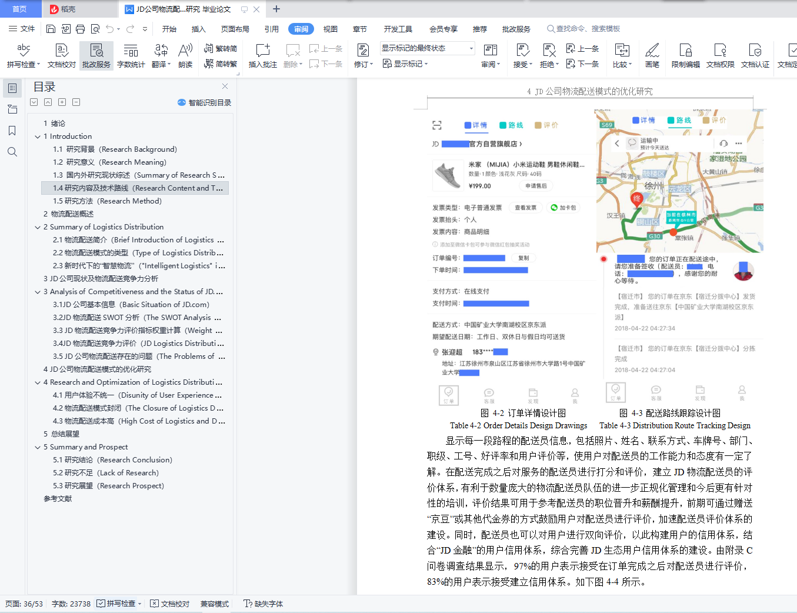The image size is (797, 613).
Task: Open 文档权限 document permissions
Action: point(721,56)
